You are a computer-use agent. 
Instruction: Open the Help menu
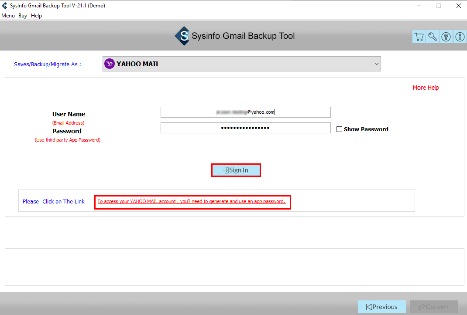point(36,16)
